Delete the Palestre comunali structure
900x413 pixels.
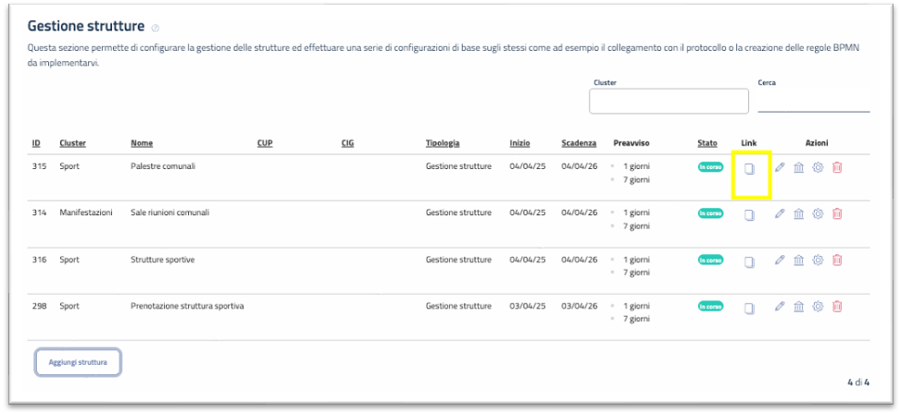coord(837,167)
